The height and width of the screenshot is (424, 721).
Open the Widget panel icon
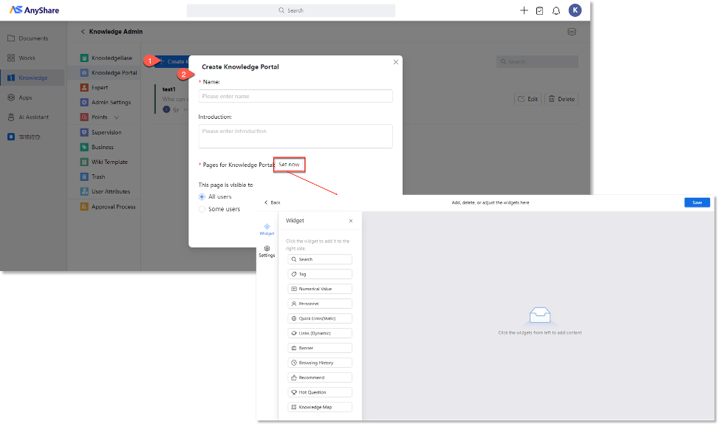click(x=267, y=228)
